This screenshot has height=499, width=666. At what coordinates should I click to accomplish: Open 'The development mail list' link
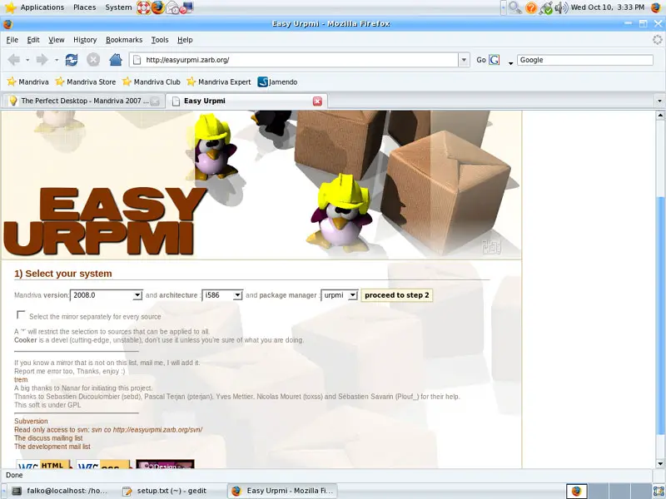(x=52, y=447)
